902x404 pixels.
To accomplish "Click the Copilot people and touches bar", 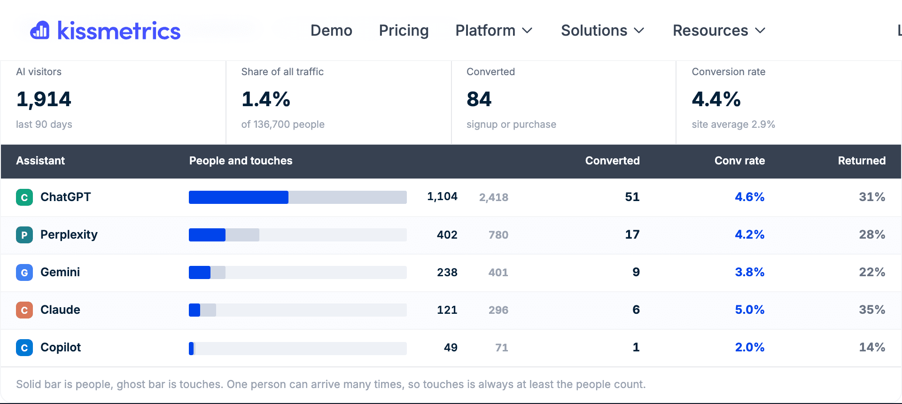I will point(298,348).
